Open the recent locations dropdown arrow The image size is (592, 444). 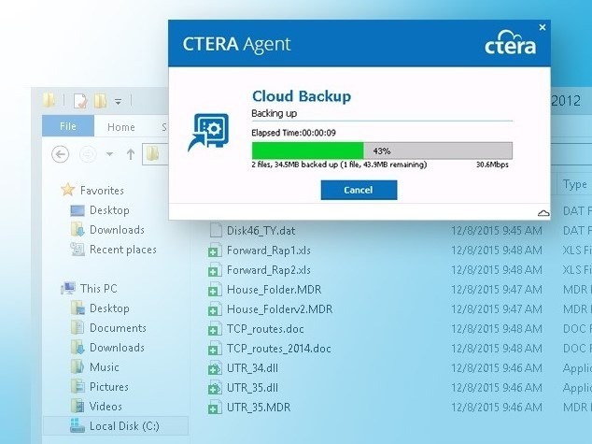point(109,154)
